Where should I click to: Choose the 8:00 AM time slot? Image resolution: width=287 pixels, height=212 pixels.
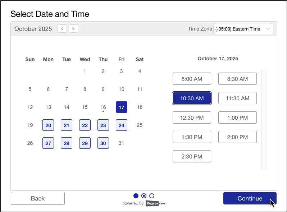(192, 79)
